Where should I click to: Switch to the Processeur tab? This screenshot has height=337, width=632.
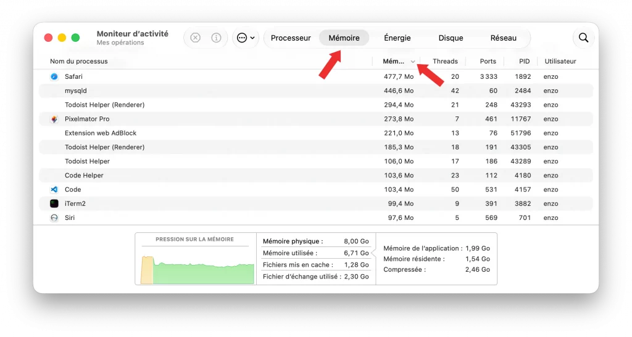pyautogui.click(x=291, y=38)
